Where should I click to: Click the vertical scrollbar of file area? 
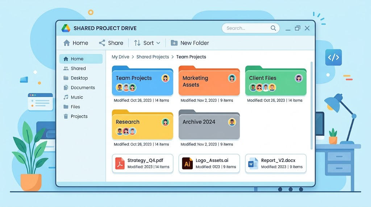[x=312, y=105]
